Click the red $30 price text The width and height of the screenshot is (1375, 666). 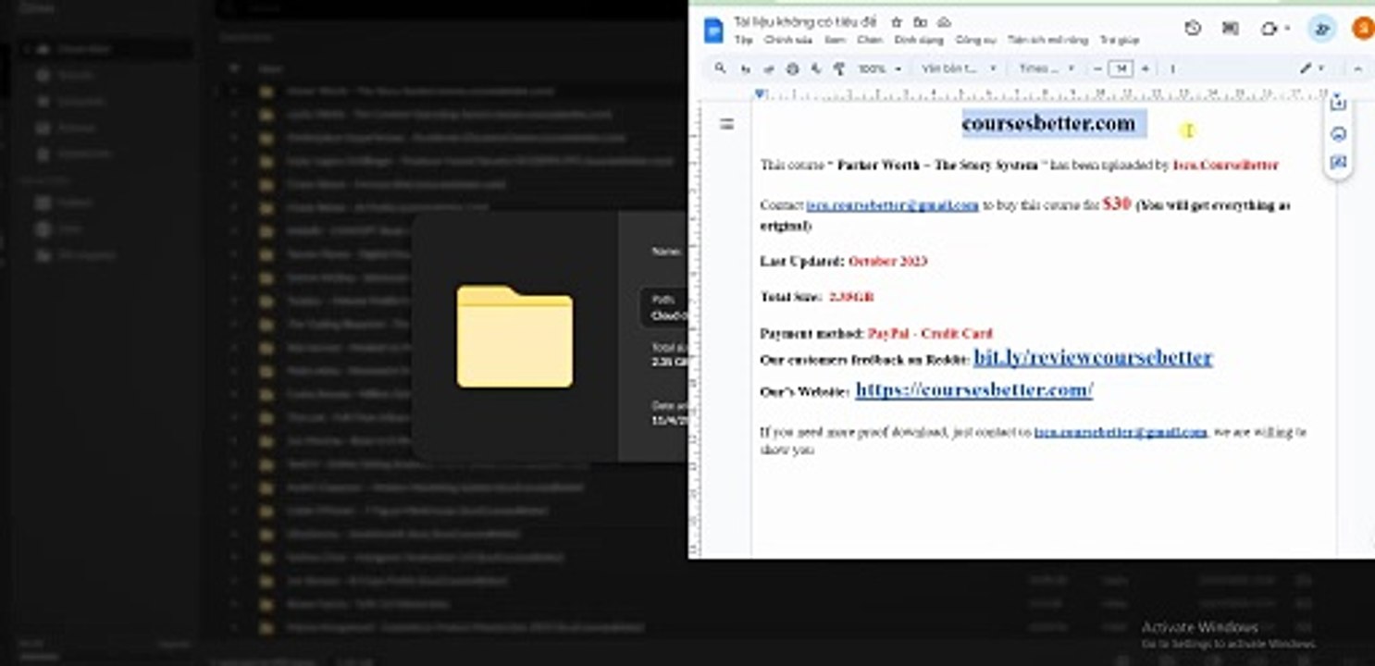[x=1117, y=203]
